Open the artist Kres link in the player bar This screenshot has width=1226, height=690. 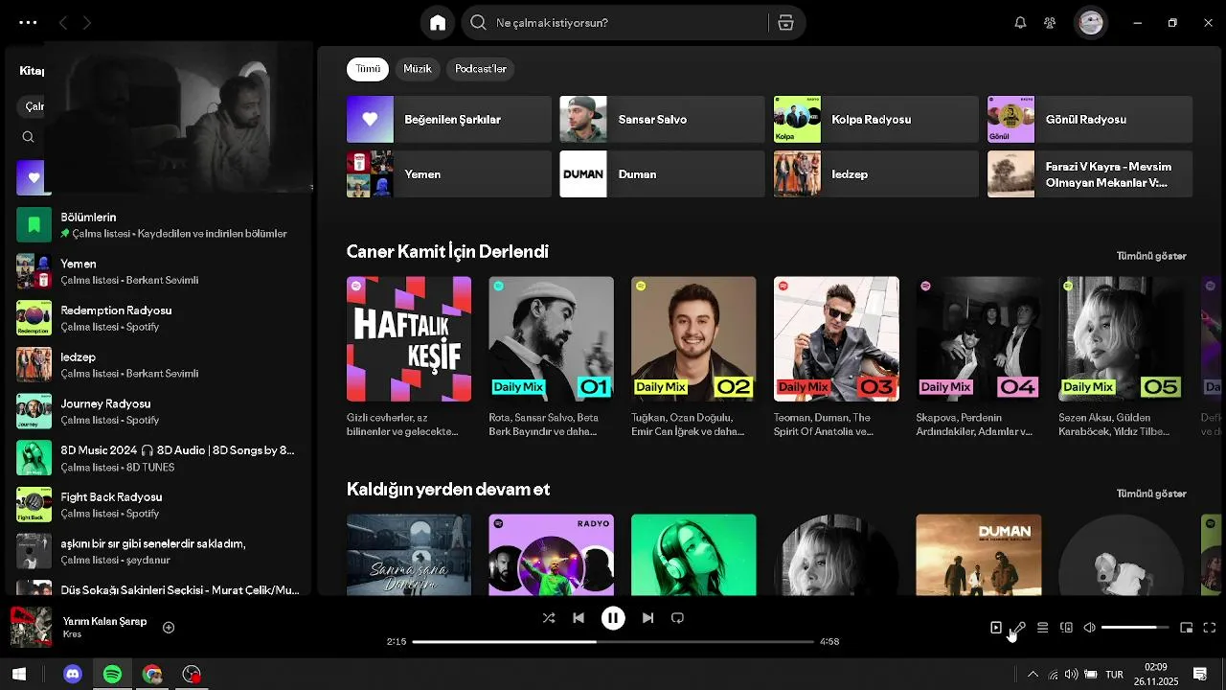(72, 634)
